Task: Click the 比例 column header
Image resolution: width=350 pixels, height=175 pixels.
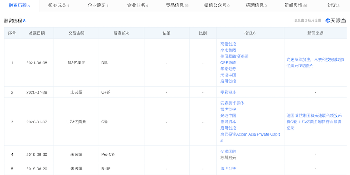Action: [202, 33]
